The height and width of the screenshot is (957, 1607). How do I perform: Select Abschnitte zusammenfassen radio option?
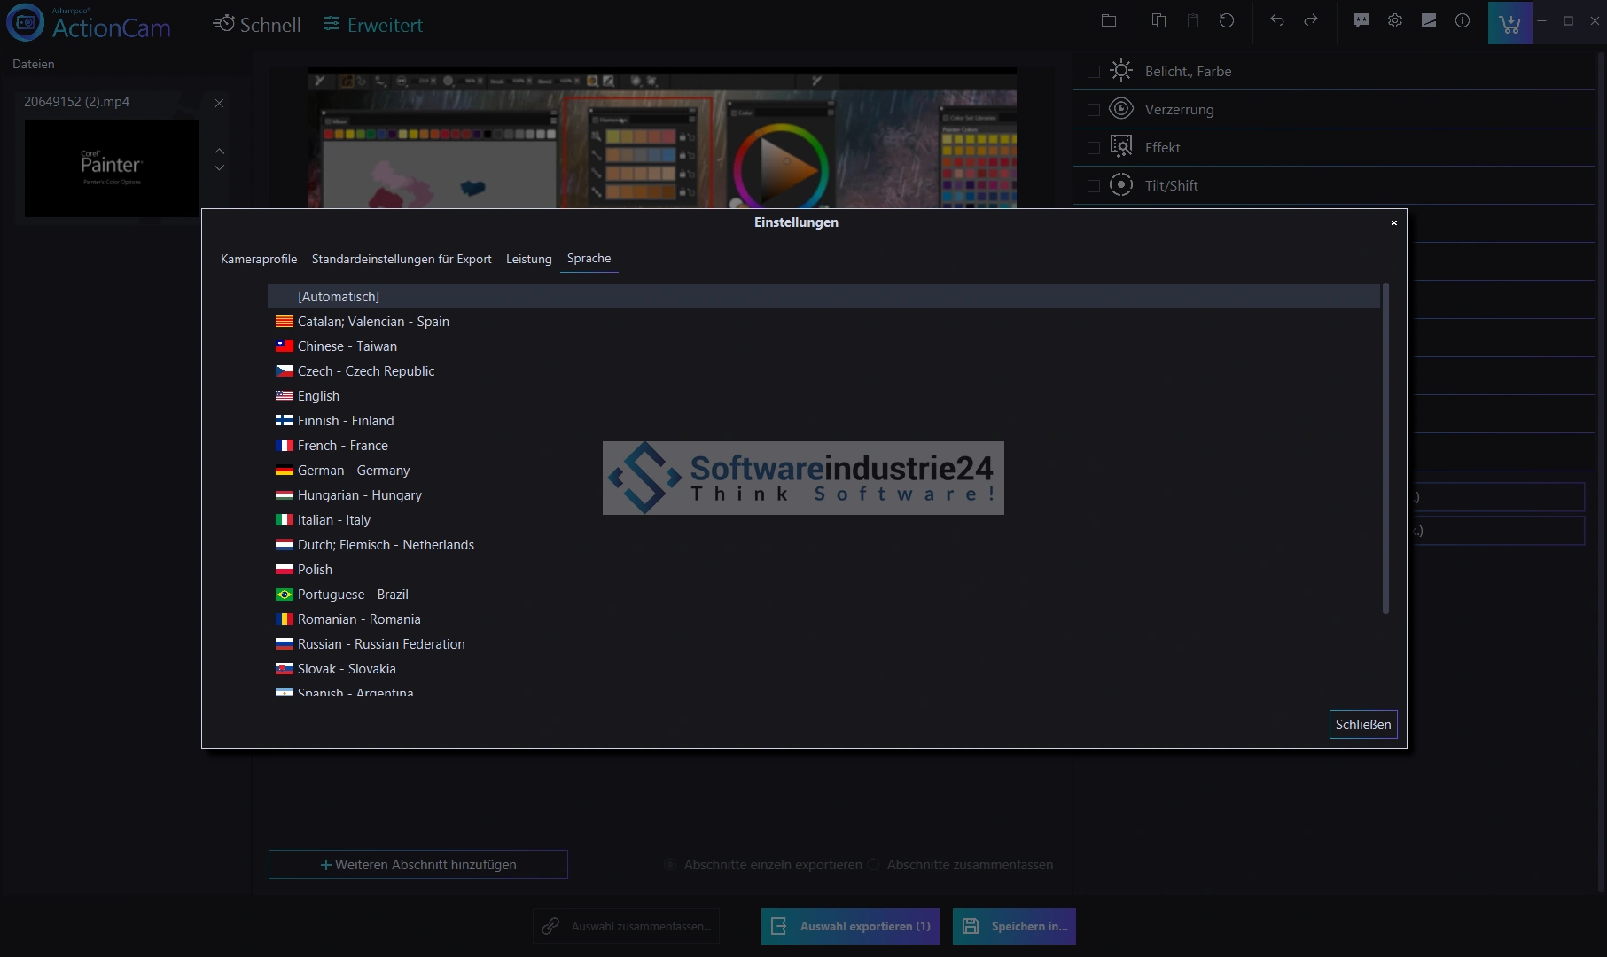pos(874,865)
